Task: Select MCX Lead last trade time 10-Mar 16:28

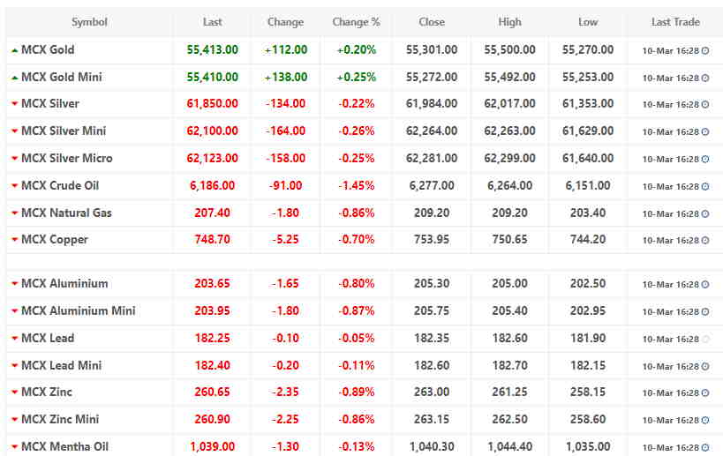Action: (x=670, y=340)
